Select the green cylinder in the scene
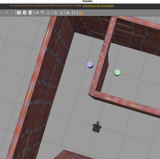Image resolution: width=160 pixels, height=159 pixels. pyautogui.click(x=117, y=73)
